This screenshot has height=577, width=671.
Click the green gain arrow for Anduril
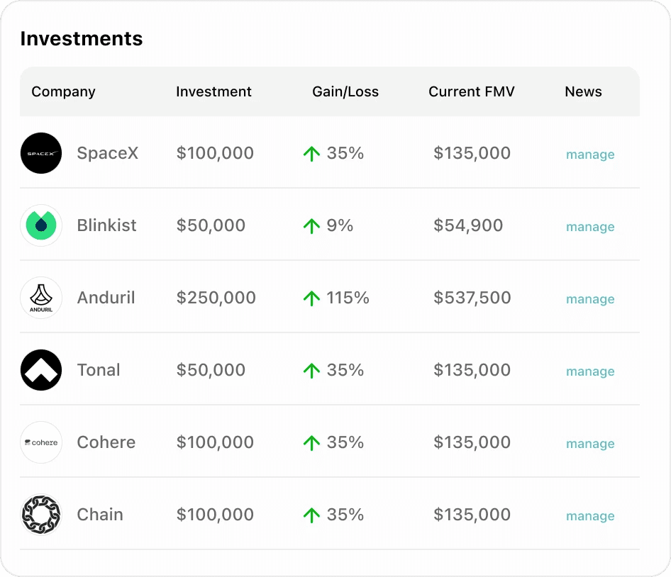coord(311,298)
